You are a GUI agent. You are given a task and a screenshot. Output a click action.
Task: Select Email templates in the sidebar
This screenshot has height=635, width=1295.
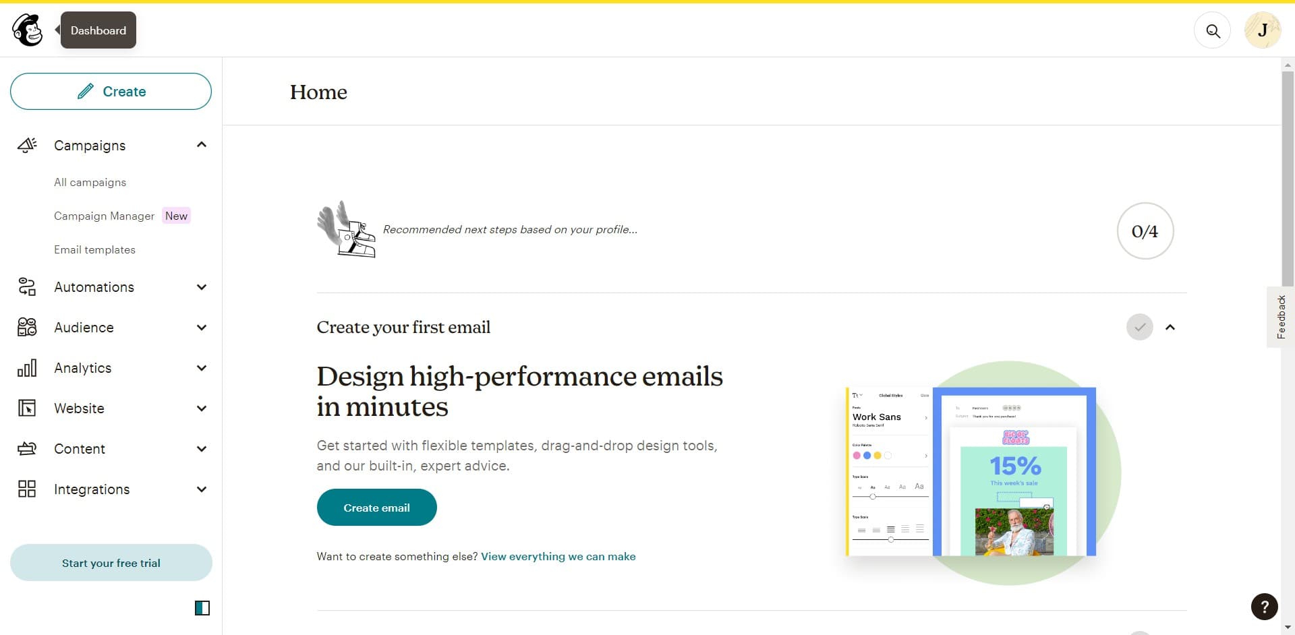point(94,249)
